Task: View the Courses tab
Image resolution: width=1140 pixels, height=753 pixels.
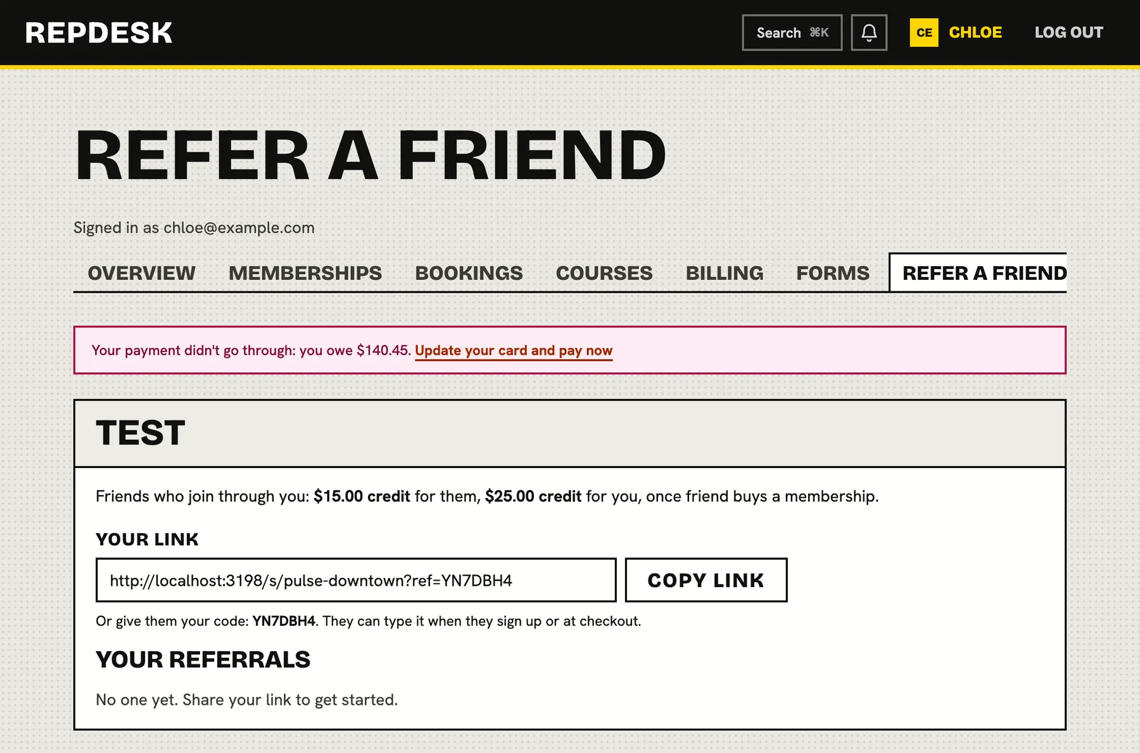Action: 604,273
